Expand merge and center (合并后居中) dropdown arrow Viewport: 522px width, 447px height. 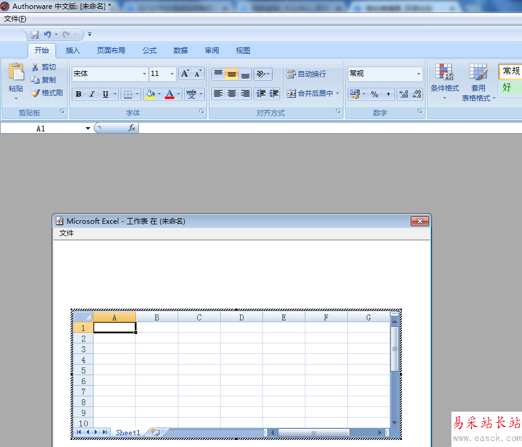click(338, 94)
